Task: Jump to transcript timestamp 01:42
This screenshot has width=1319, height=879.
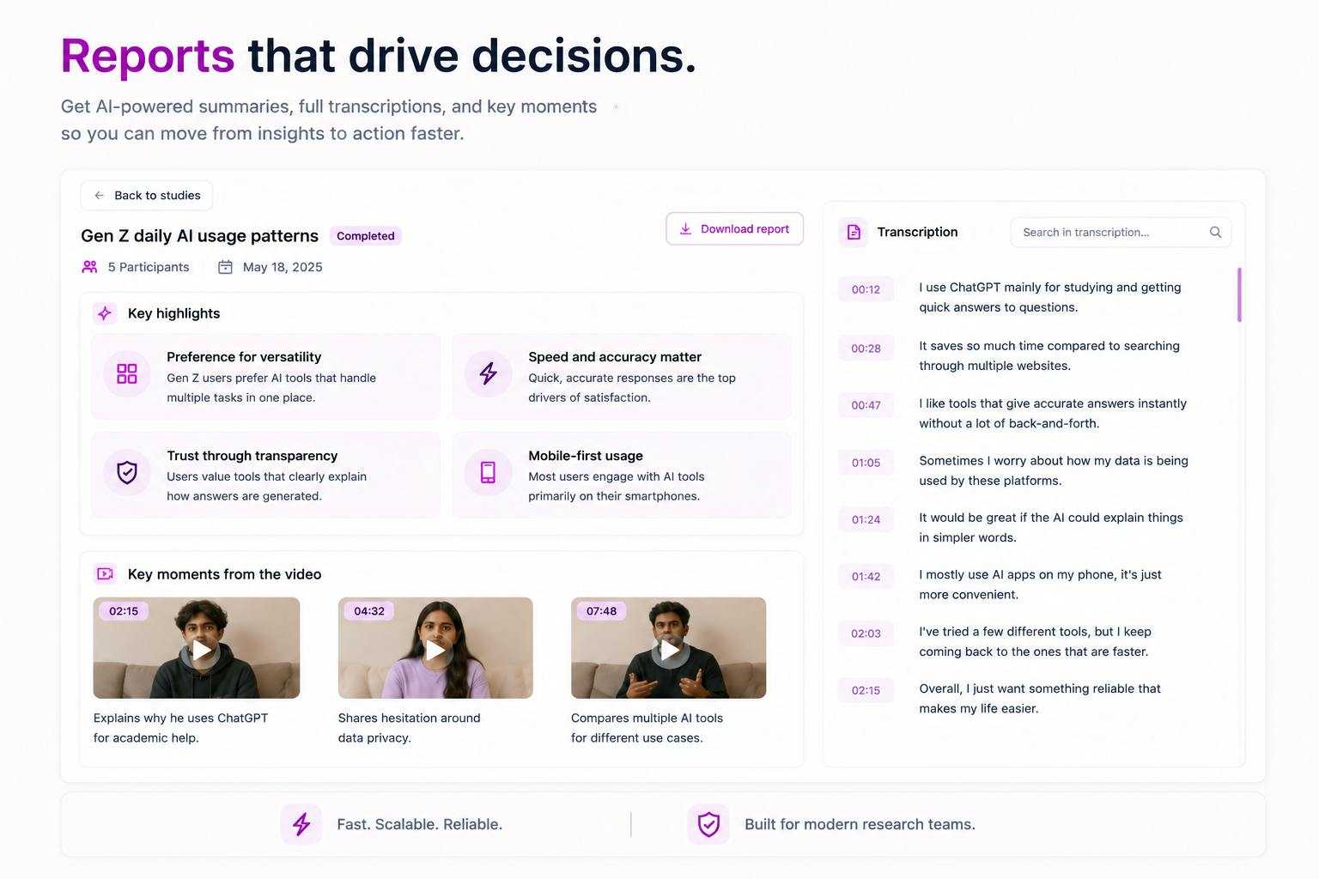Action: click(x=866, y=577)
